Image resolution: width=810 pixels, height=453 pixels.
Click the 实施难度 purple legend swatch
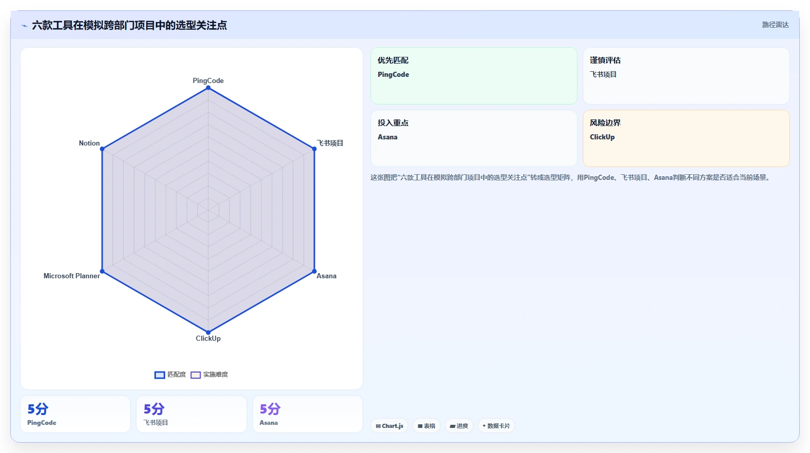tap(195, 375)
